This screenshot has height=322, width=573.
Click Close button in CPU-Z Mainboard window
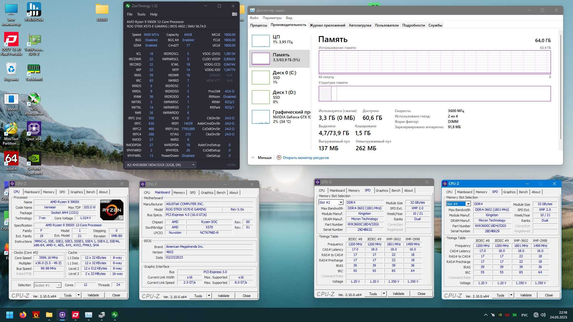click(247, 296)
